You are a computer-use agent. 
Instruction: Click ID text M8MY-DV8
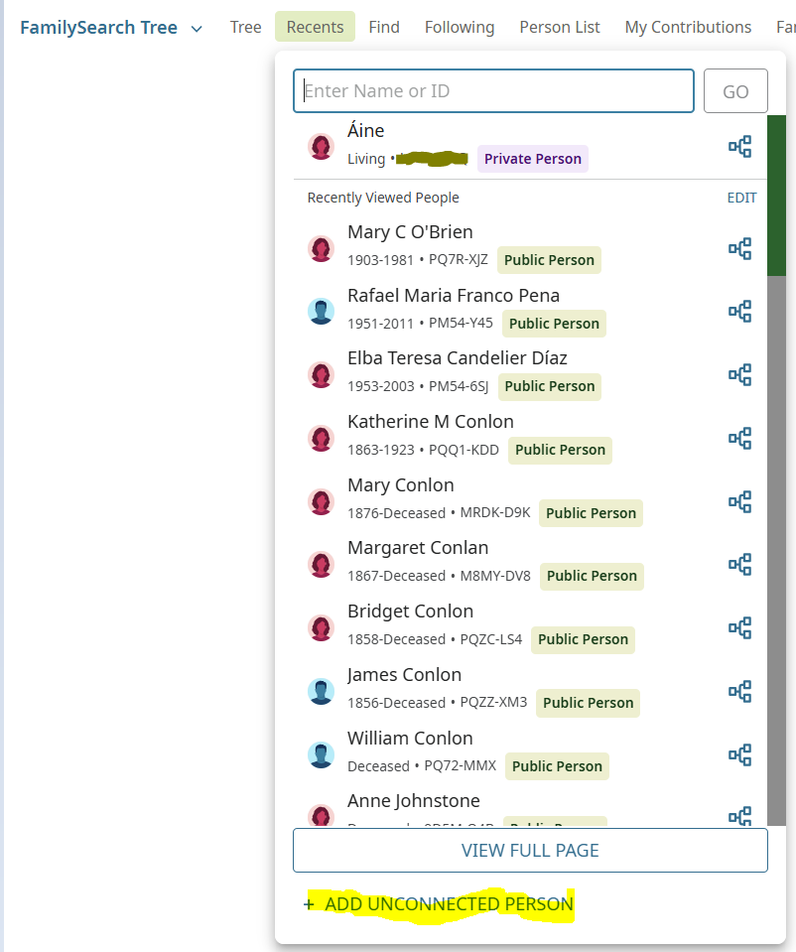click(495, 576)
